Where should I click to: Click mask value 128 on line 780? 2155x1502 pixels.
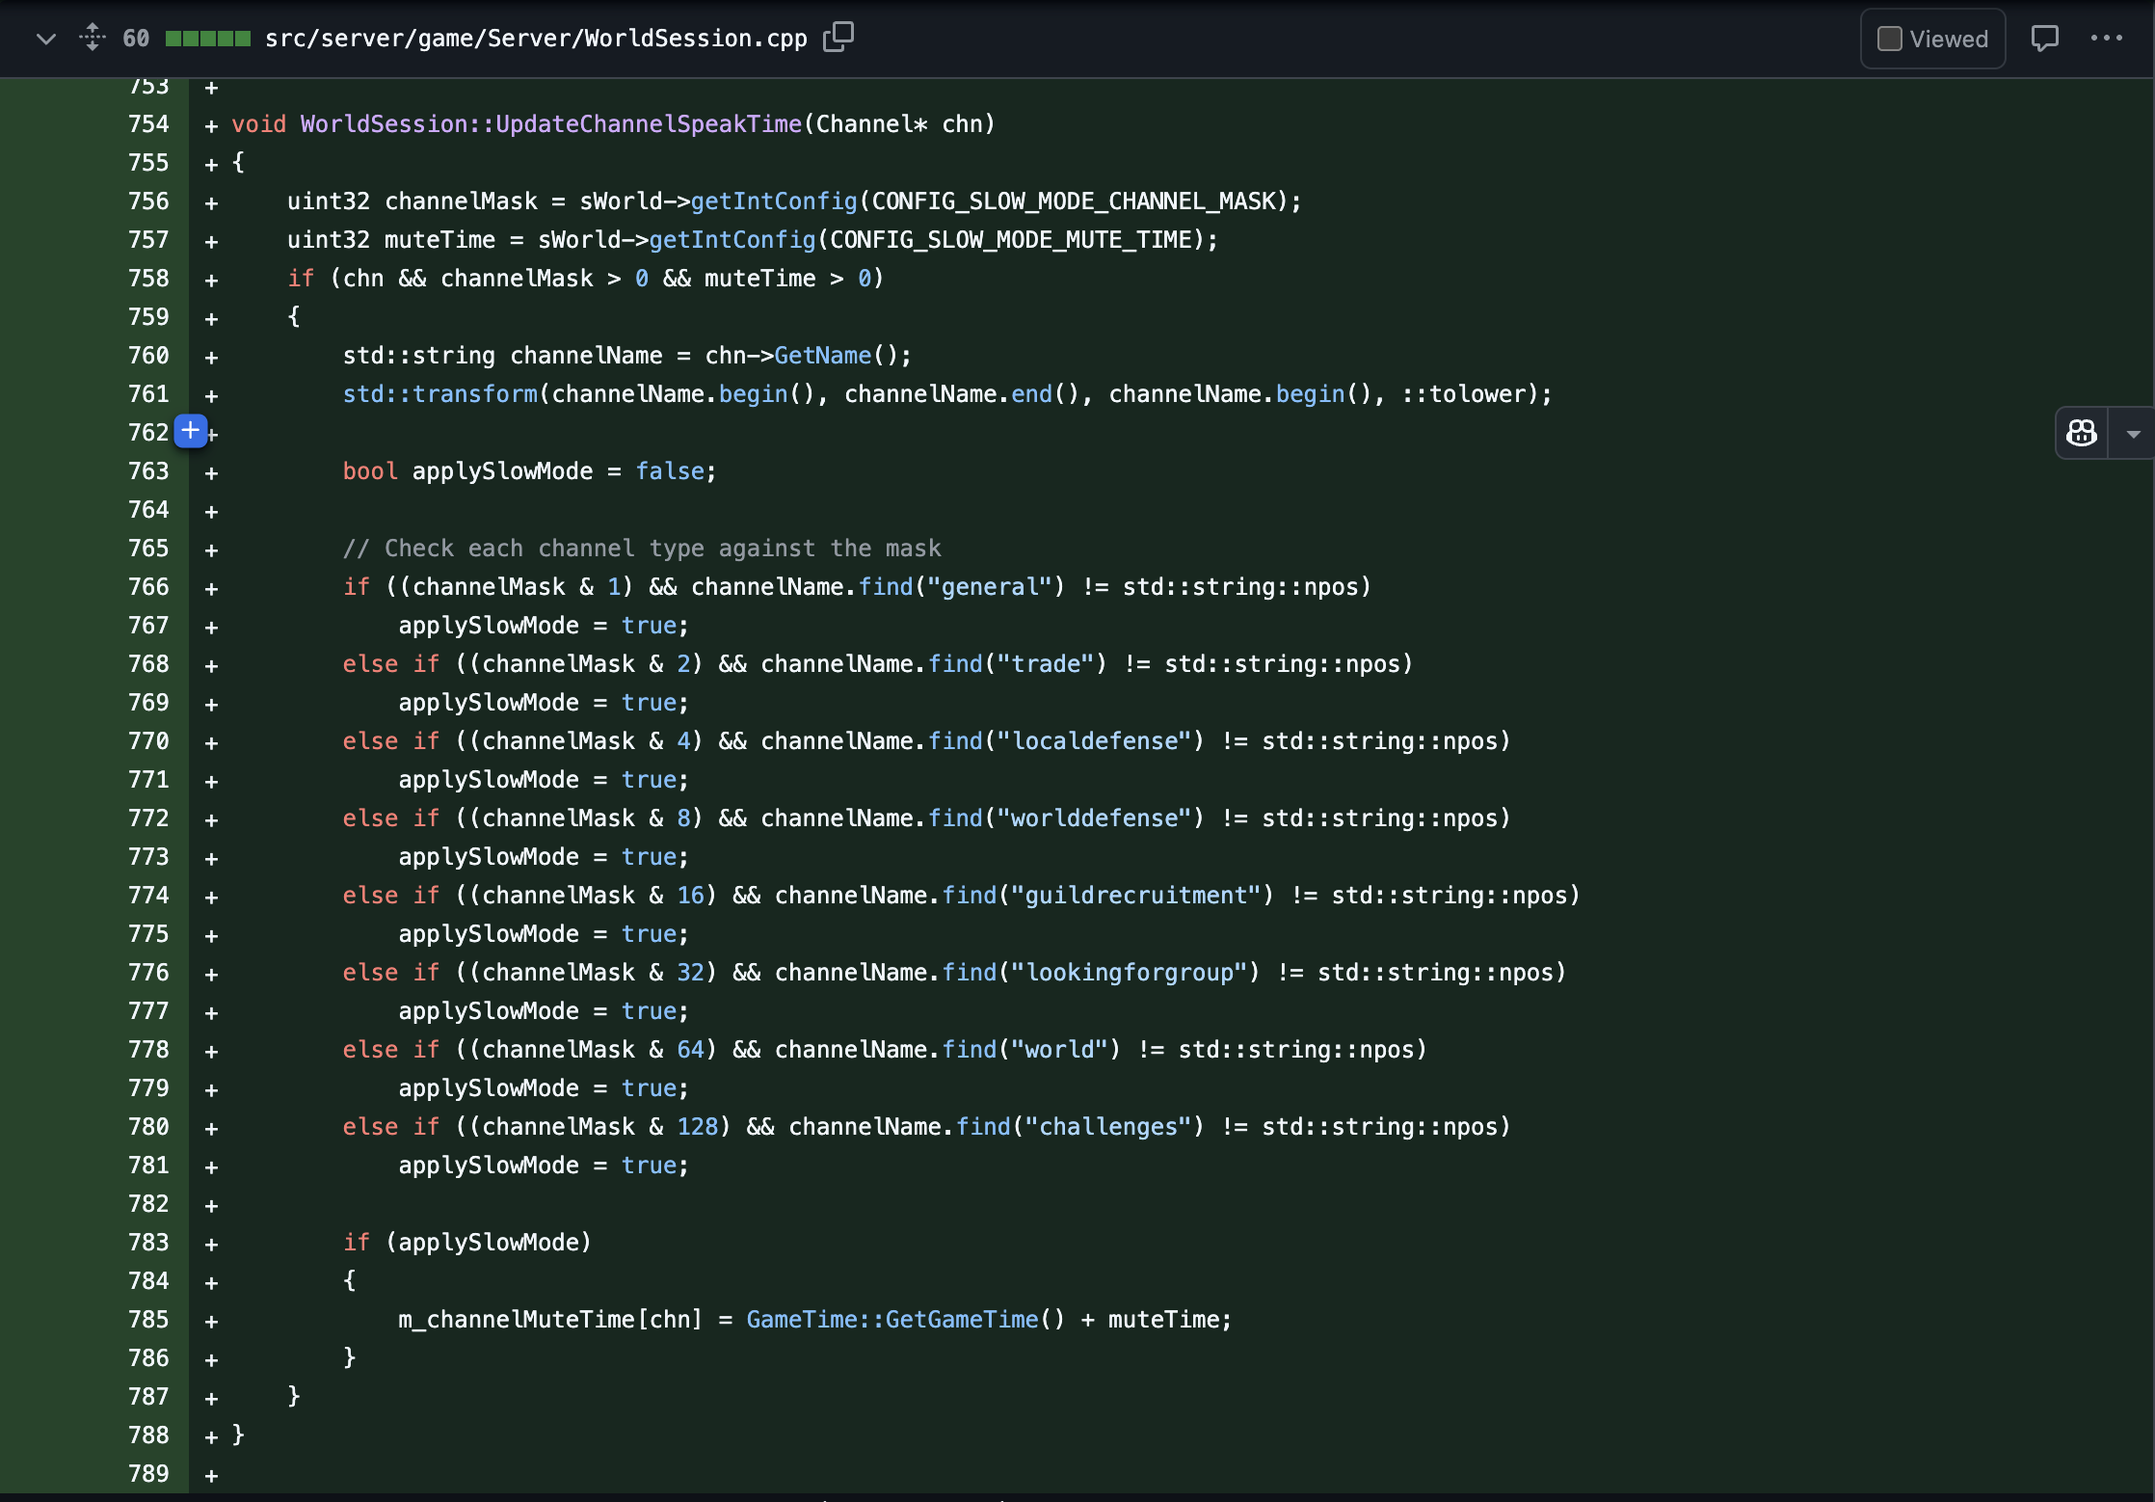(698, 1127)
